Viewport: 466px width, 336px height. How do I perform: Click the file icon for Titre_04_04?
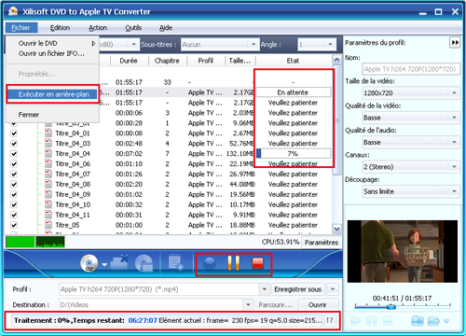coord(48,154)
